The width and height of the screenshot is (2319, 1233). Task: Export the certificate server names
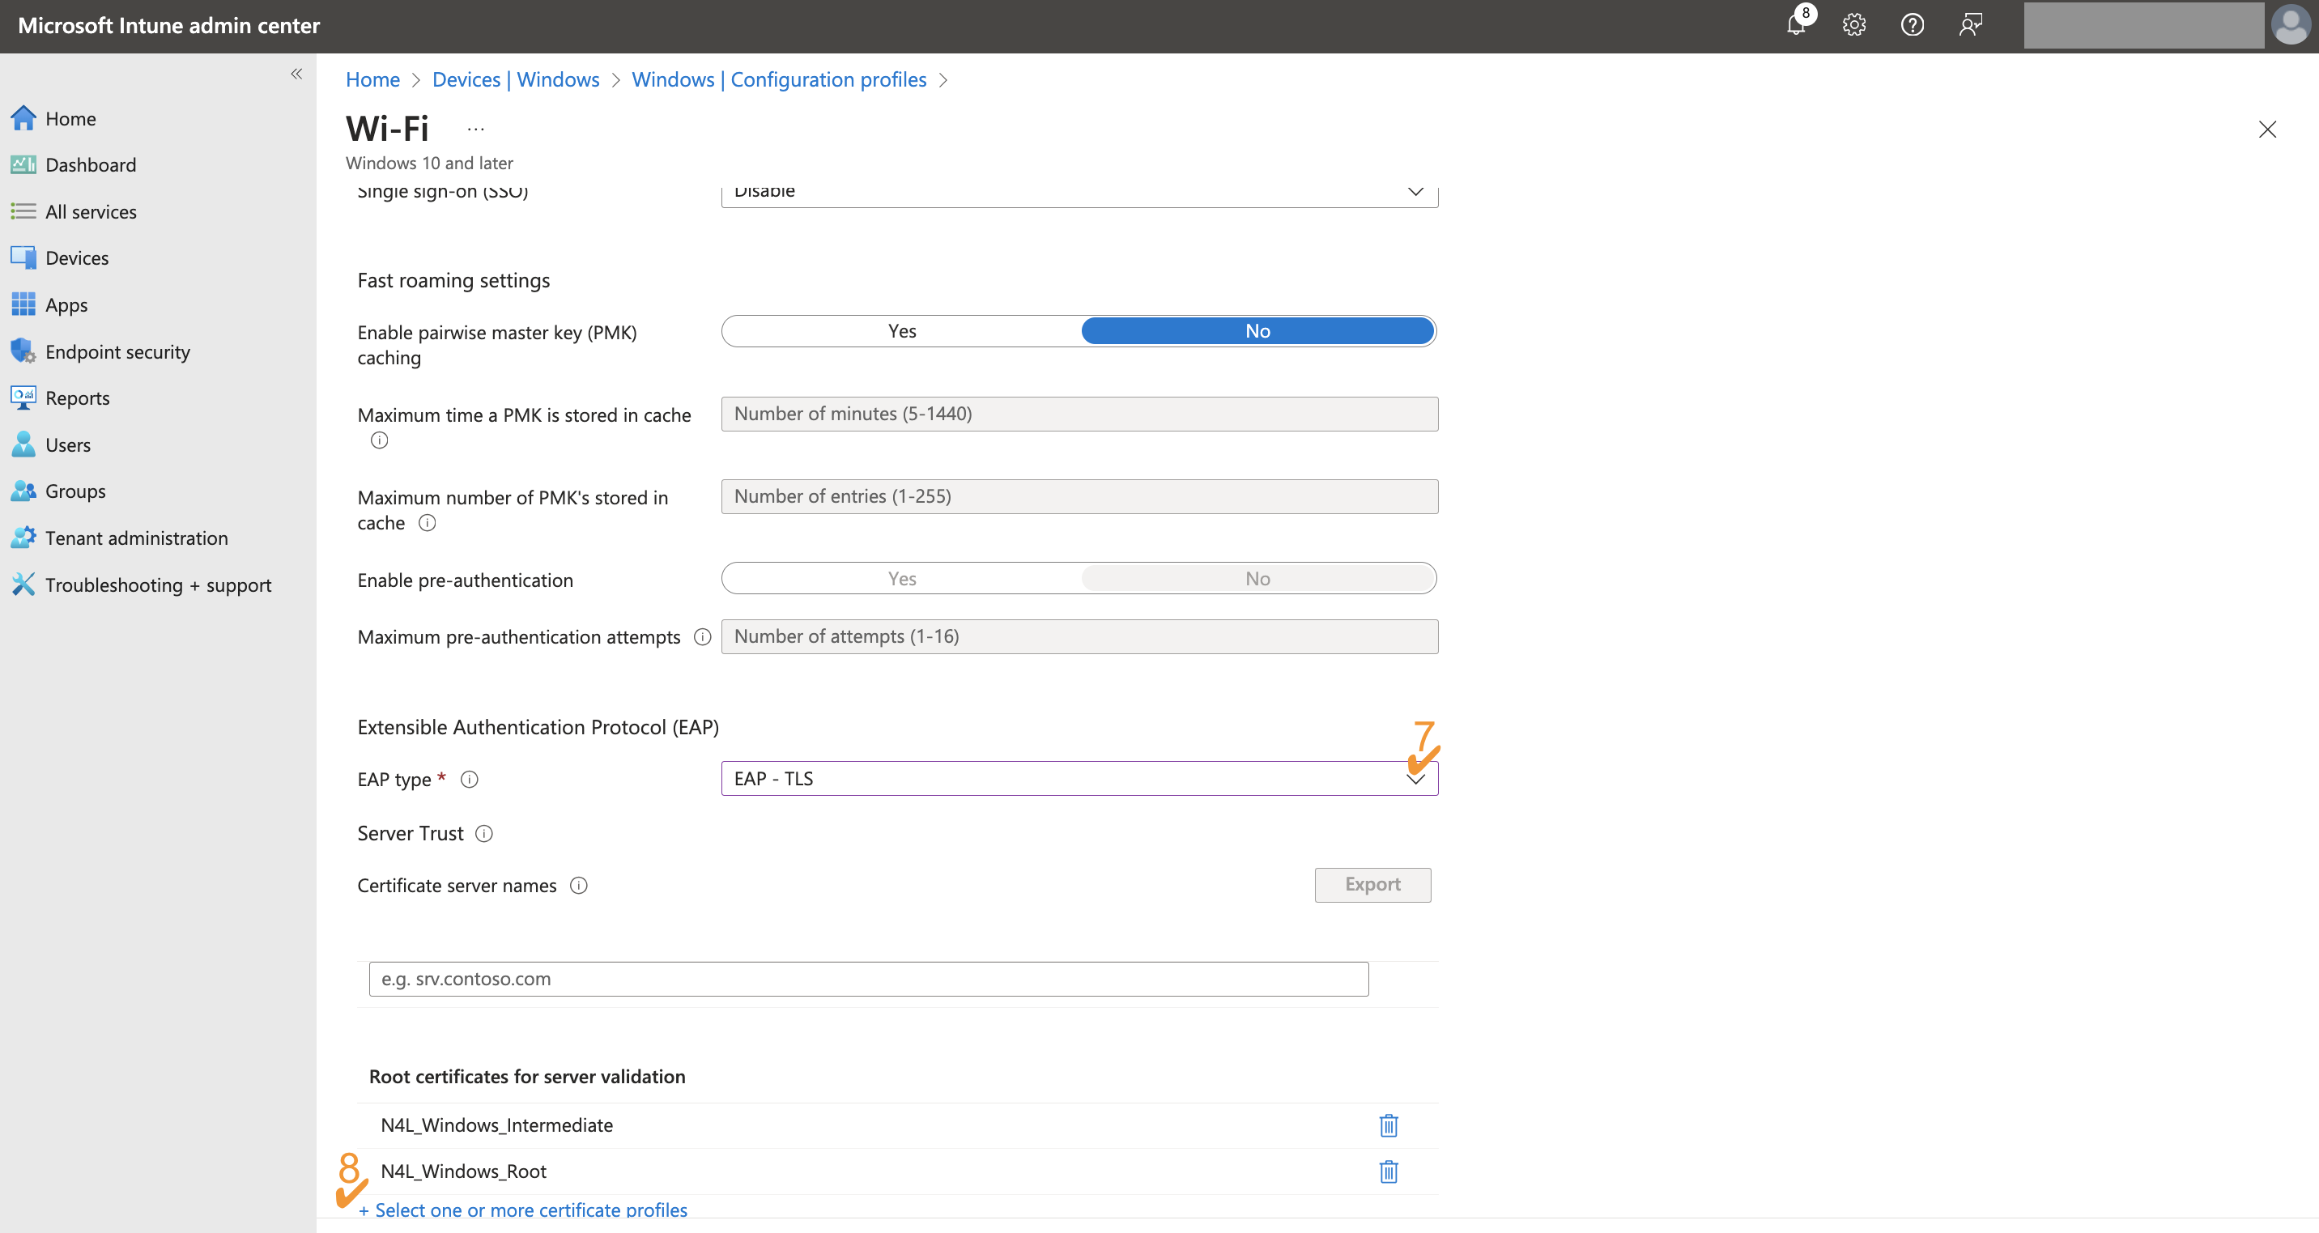click(x=1372, y=884)
